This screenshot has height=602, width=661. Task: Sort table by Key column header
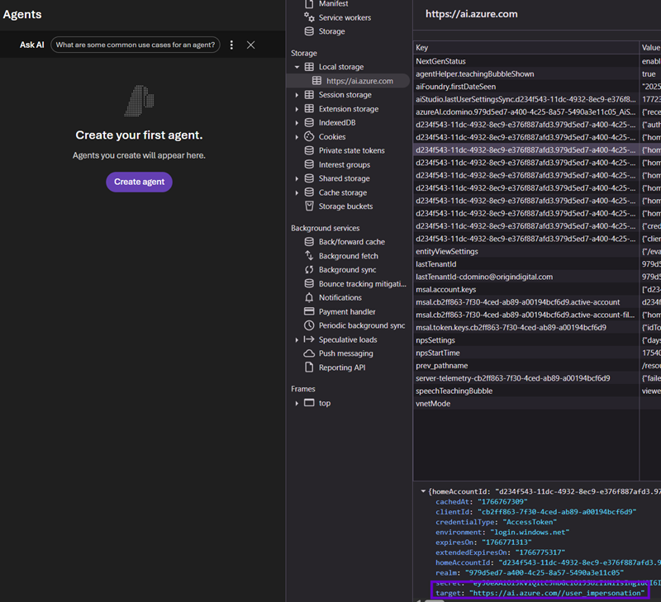[x=525, y=48]
